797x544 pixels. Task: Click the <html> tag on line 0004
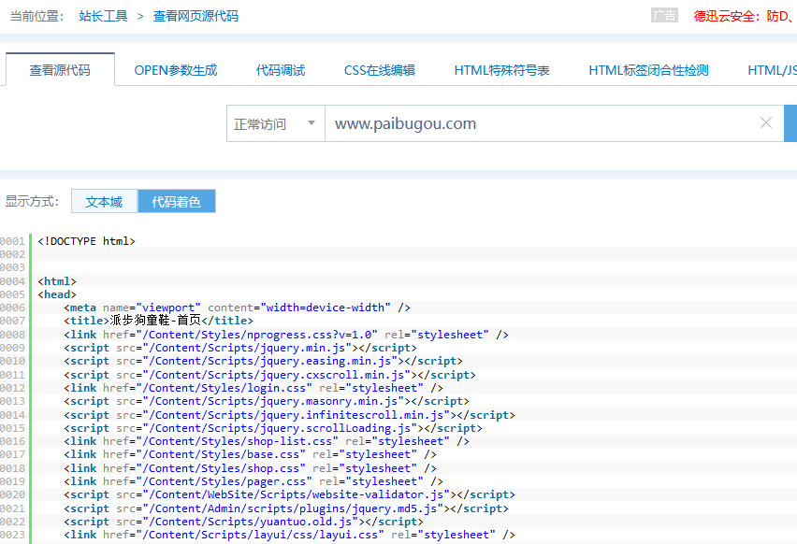[57, 281]
